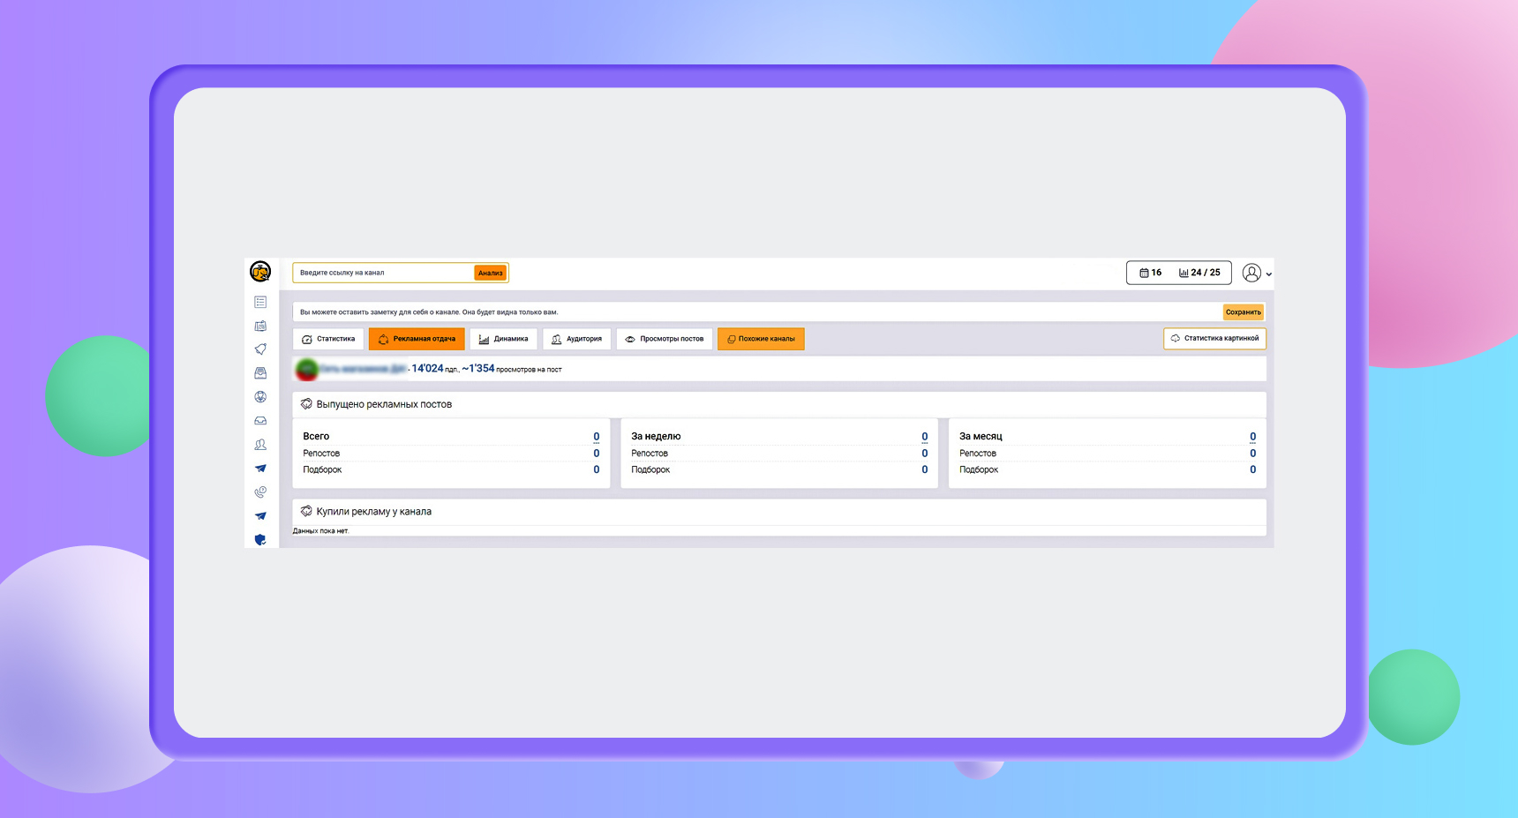The height and width of the screenshot is (818, 1518).
Task: Go to the Аудитория tab
Action: pos(576,339)
